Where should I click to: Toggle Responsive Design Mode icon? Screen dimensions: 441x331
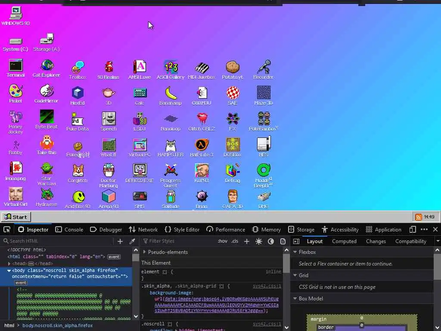[413, 230]
